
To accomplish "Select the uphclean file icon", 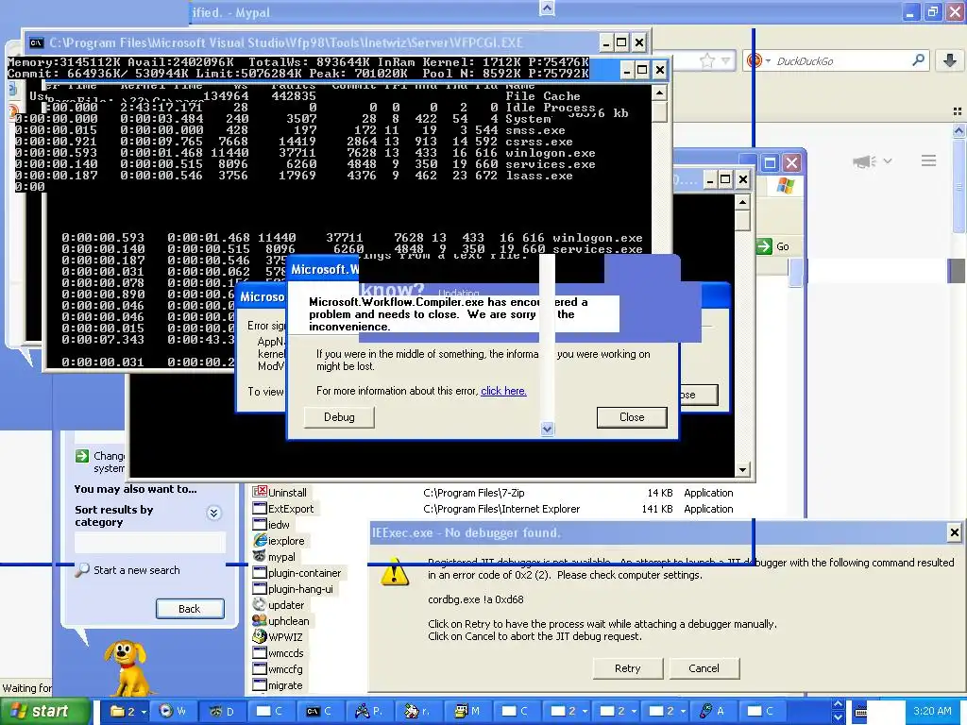I will click(x=259, y=621).
